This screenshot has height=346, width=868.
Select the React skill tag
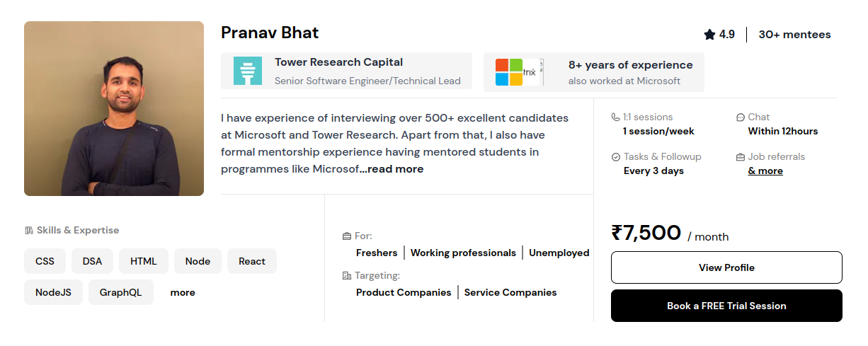(252, 261)
